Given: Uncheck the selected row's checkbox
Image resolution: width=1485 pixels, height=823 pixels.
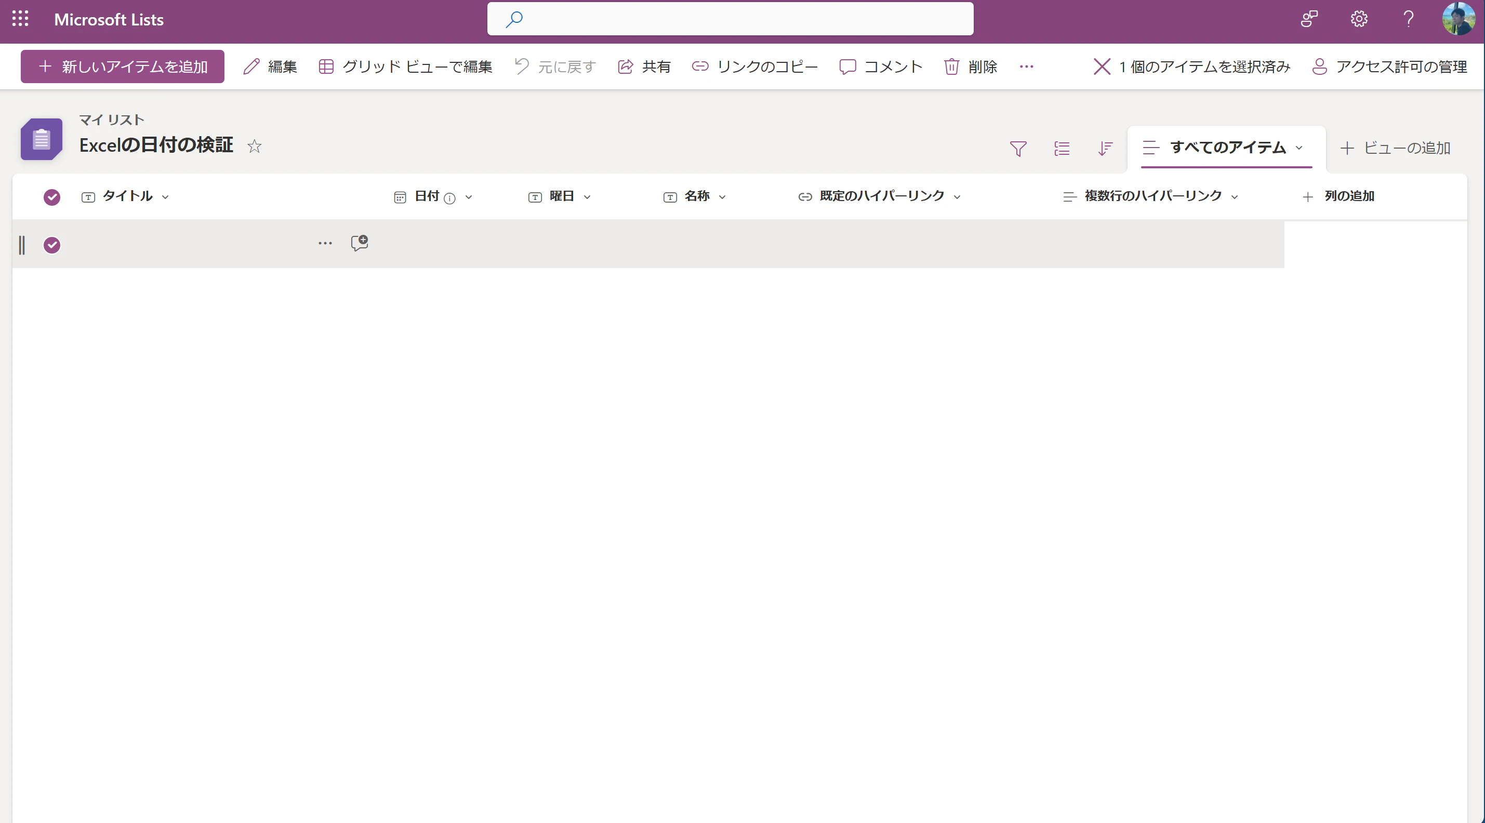Looking at the screenshot, I should click(52, 245).
